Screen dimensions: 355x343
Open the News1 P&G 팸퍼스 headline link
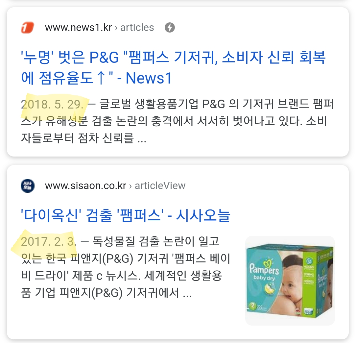(173, 67)
